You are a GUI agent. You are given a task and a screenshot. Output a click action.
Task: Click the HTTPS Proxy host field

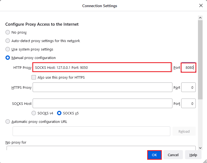pos(103,87)
